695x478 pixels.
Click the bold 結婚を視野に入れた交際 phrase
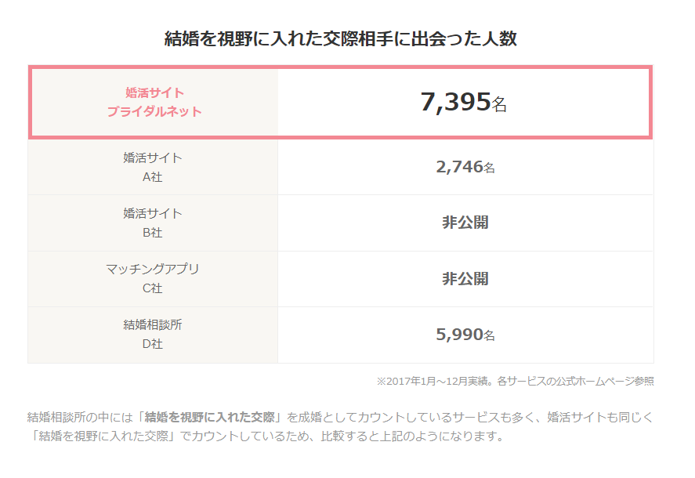pyautogui.click(x=210, y=417)
